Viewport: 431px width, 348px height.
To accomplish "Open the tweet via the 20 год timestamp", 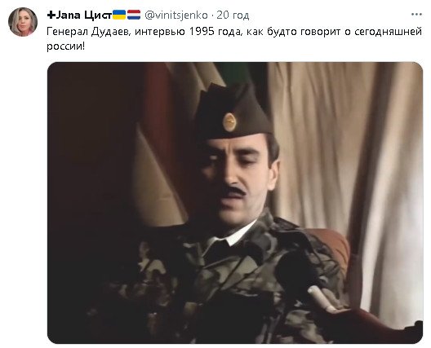I will pos(233,15).
